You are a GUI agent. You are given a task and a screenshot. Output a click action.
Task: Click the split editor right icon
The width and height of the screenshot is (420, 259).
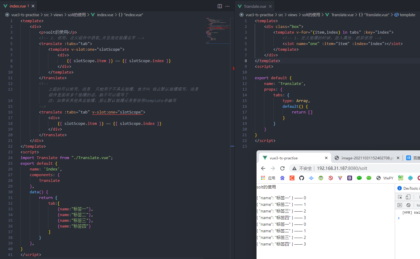click(x=220, y=6)
